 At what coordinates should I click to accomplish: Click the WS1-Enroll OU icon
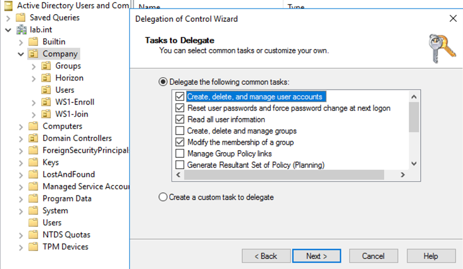pyautogui.click(x=46, y=102)
